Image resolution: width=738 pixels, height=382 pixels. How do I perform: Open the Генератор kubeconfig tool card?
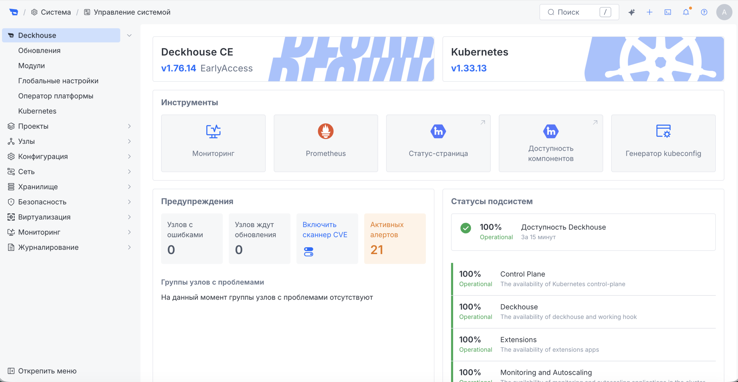coord(663,143)
